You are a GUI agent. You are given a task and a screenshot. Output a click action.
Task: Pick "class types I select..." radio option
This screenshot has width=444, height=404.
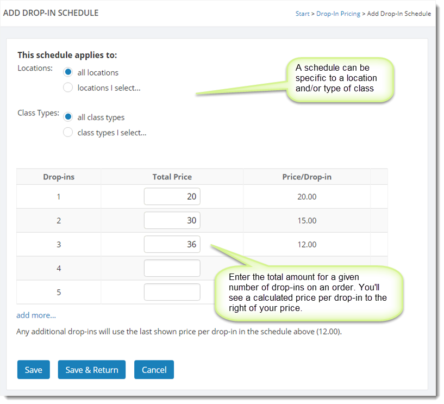68,132
